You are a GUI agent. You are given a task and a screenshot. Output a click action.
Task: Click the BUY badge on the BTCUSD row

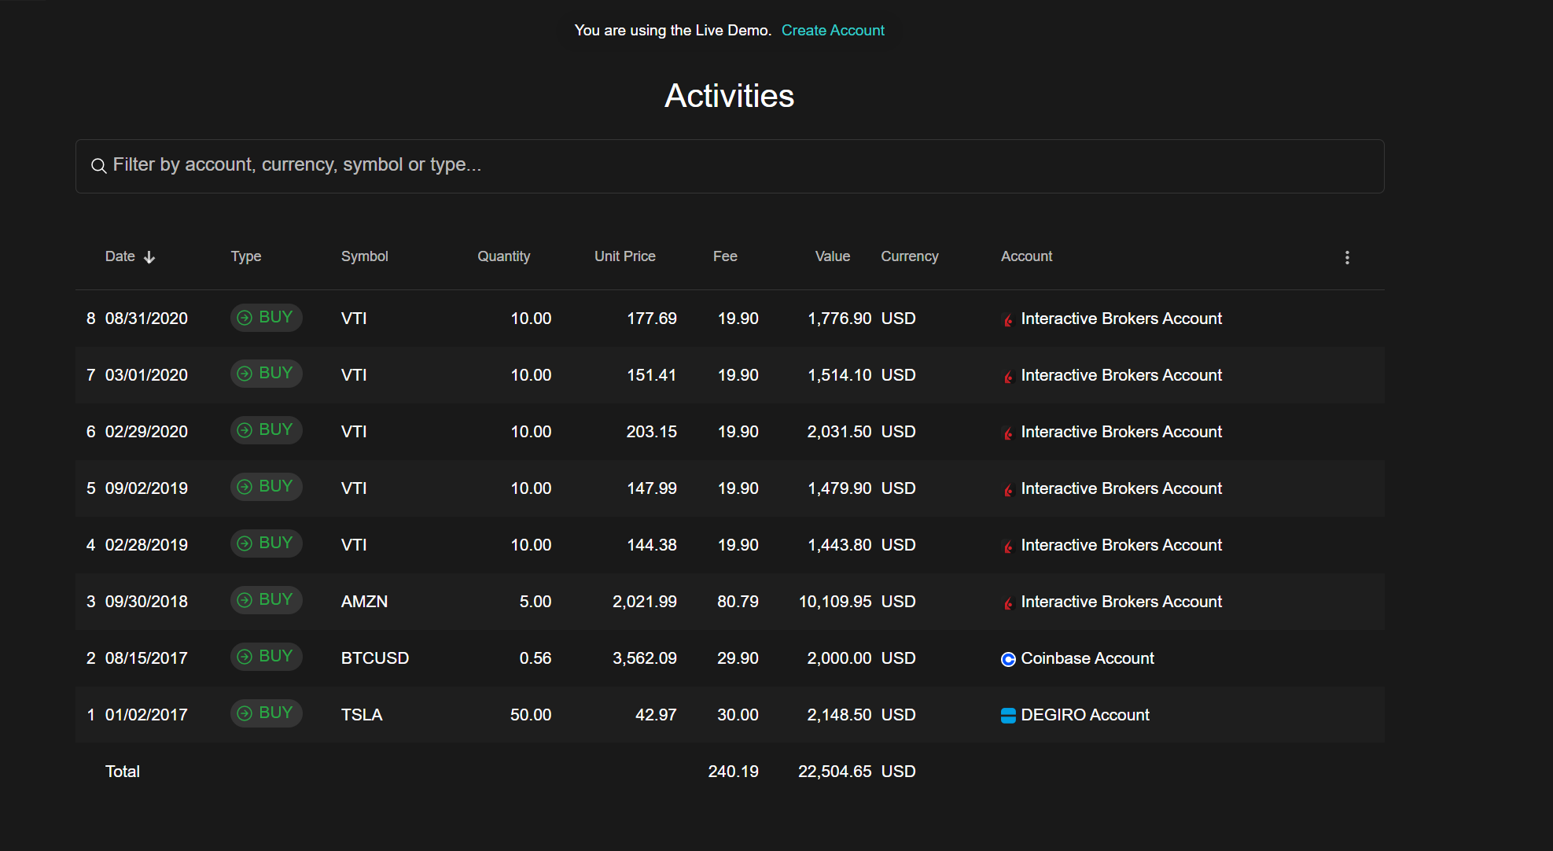point(266,657)
